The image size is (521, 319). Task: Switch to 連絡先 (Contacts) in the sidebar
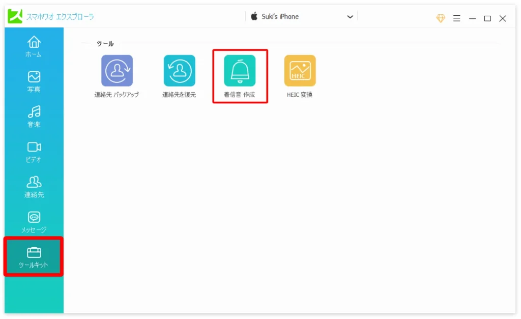click(x=34, y=187)
